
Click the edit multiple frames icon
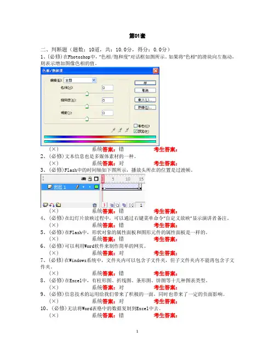(124, 205)
